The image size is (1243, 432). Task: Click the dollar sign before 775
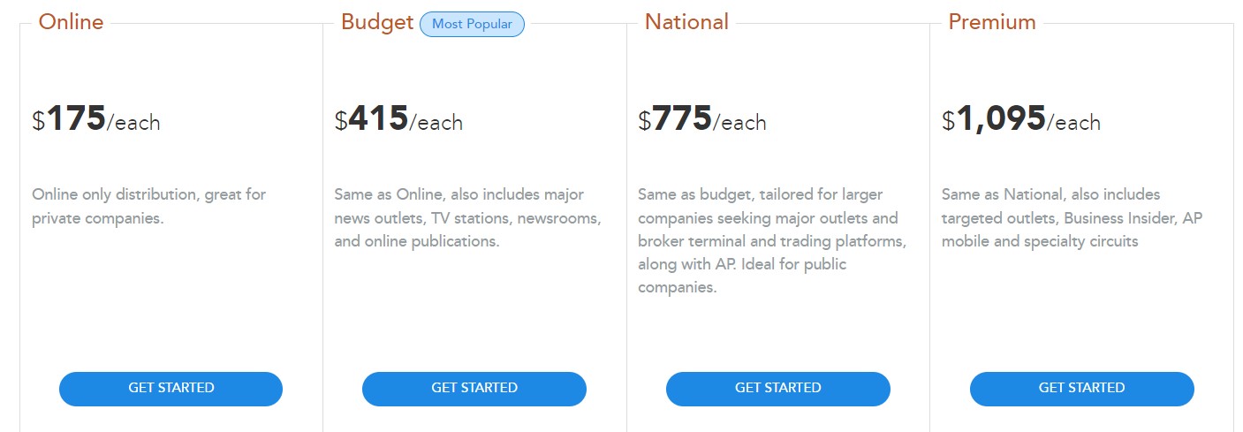645,121
